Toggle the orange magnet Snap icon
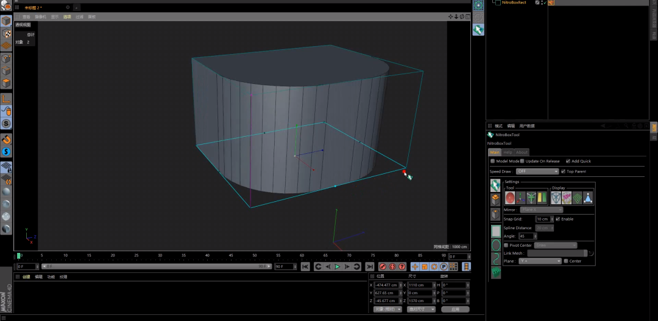Image resolution: width=658 pixels, height=321 pixels. coord(6,139)
